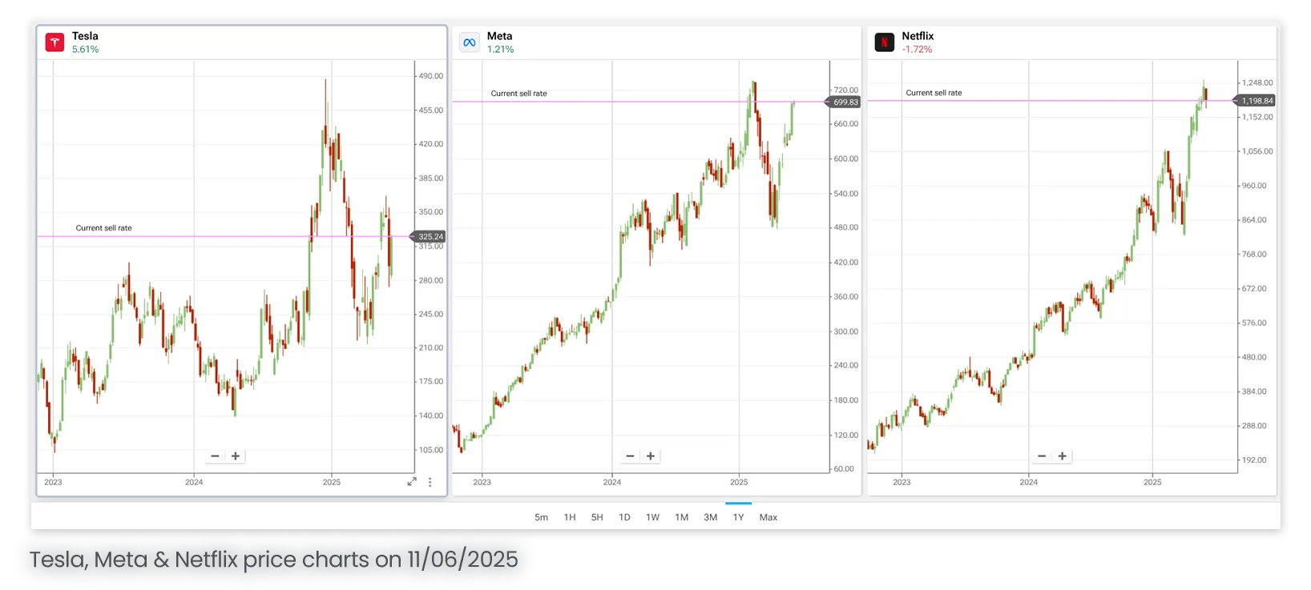The image size is (1311, 590).
Task: Zoom out the Netflix chart with minus
Action: click(1042, 456)
